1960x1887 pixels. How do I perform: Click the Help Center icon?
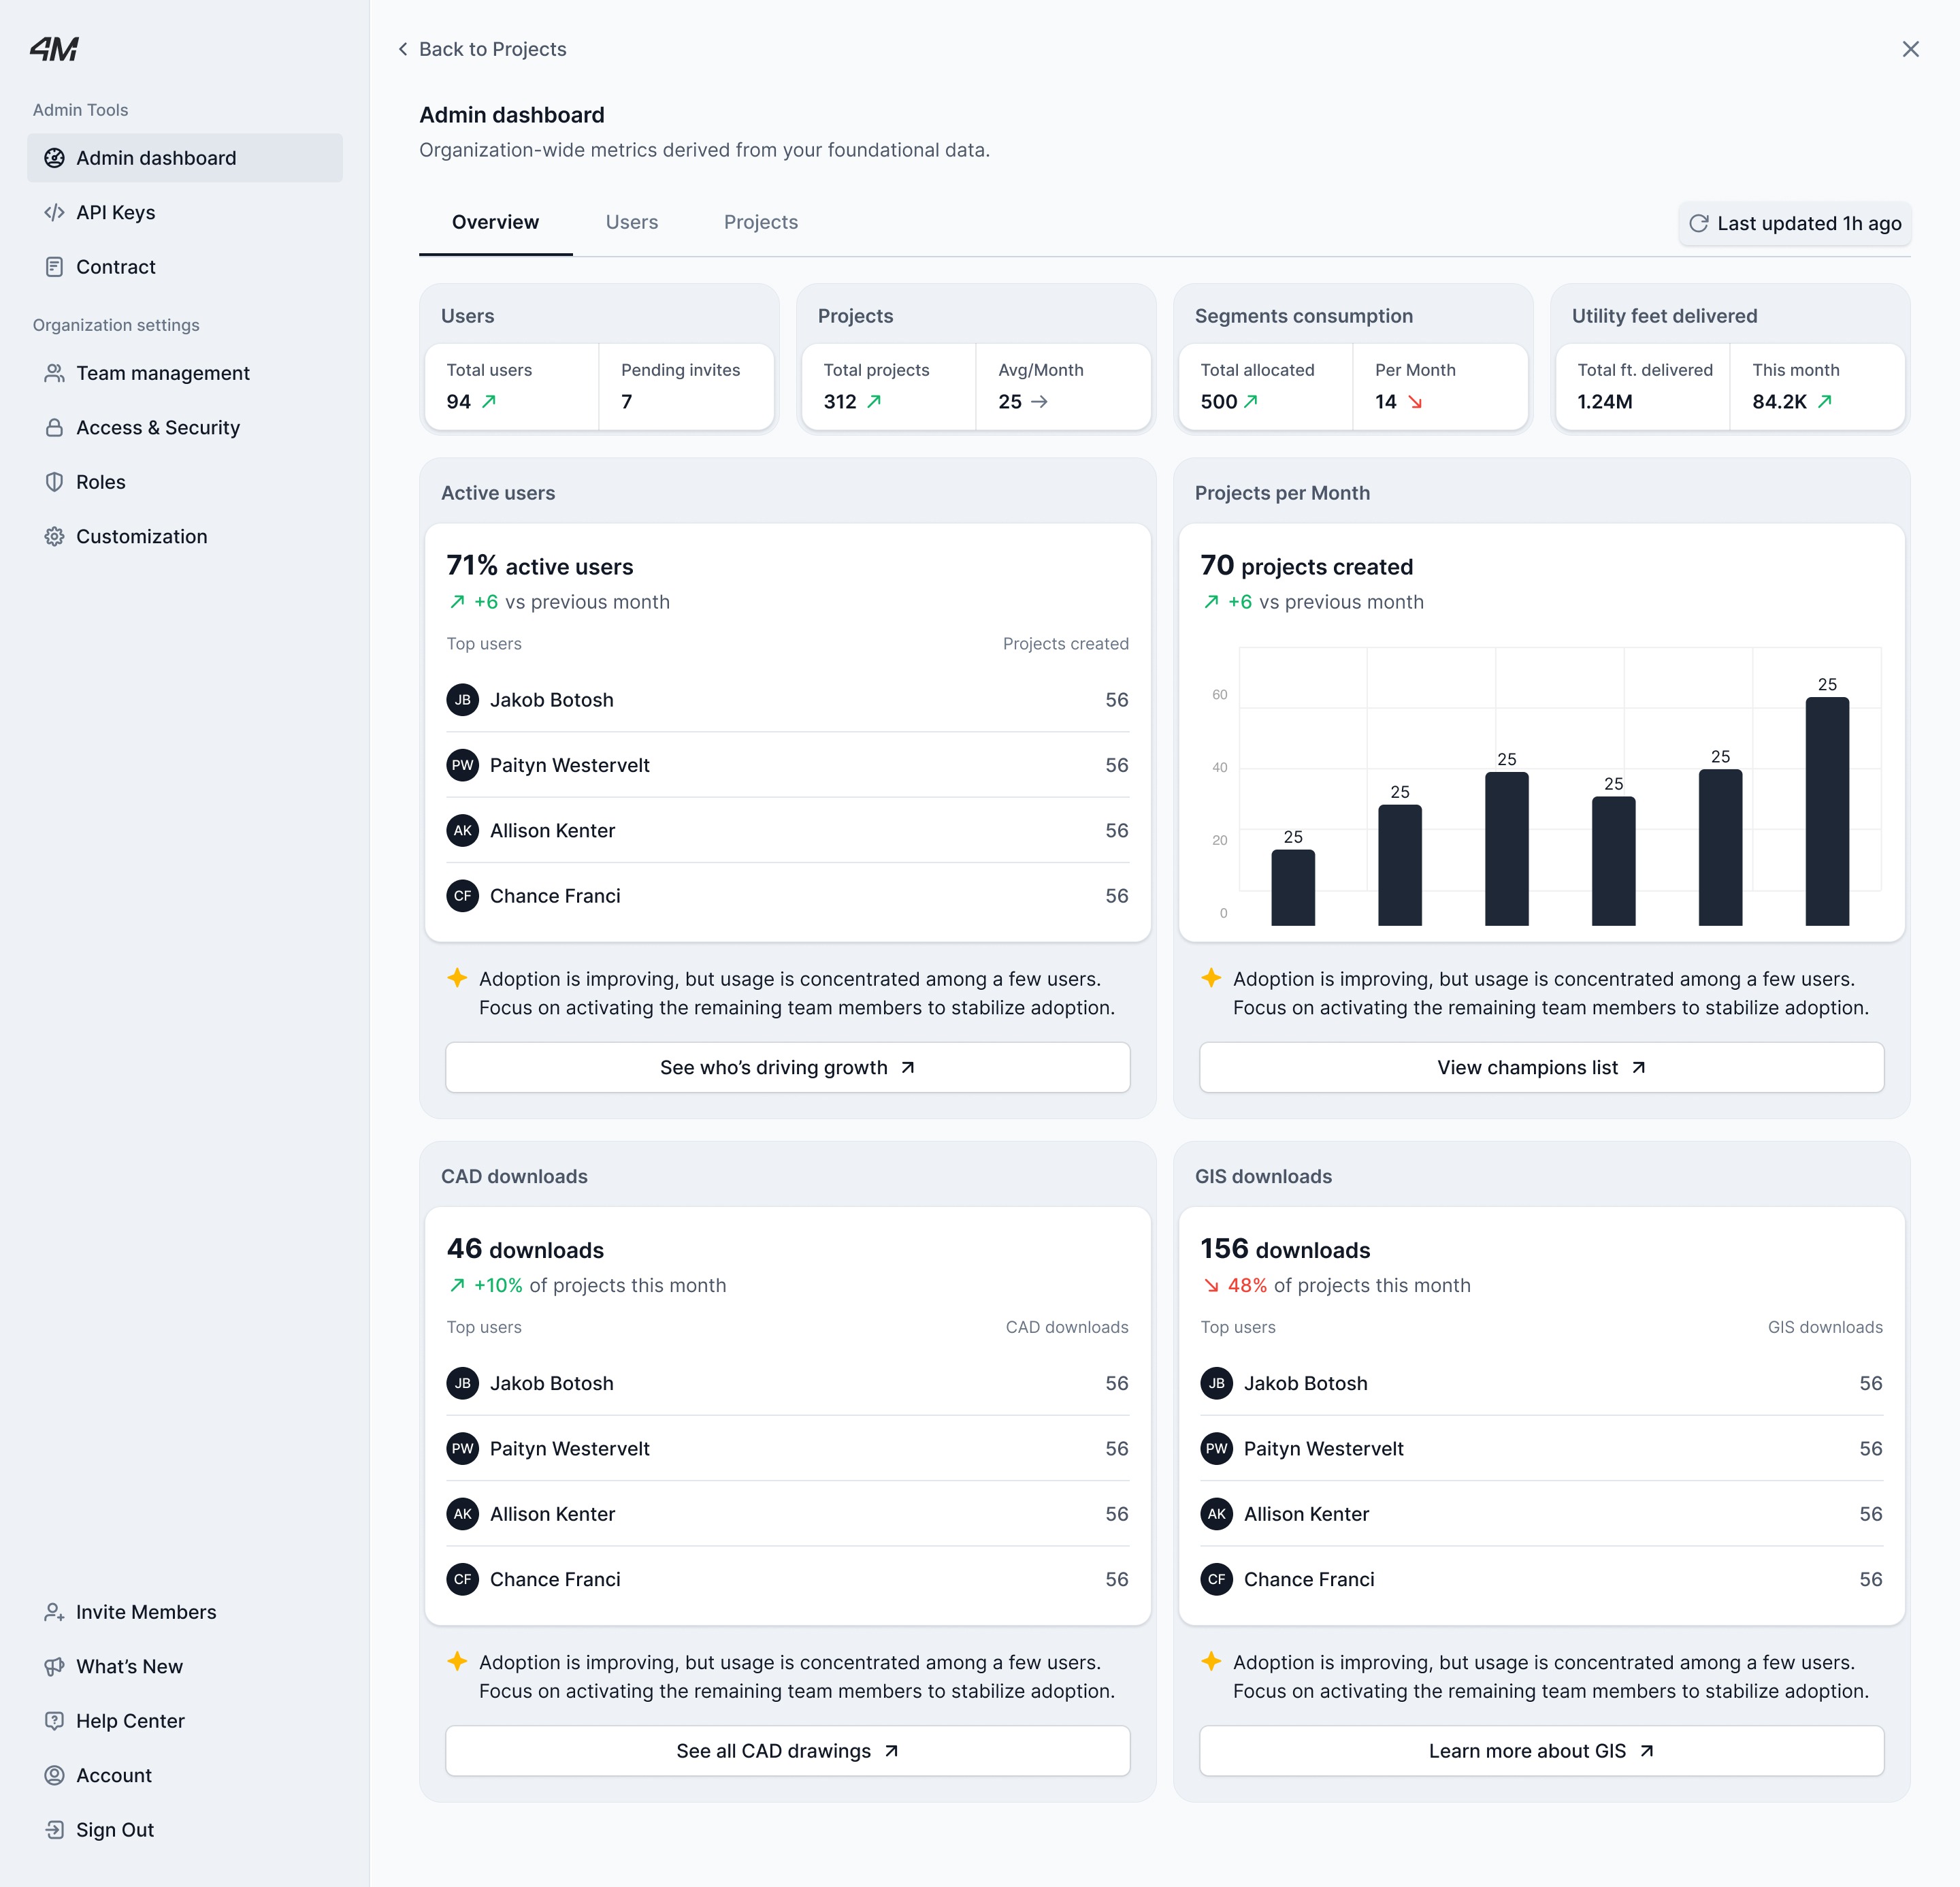click(55, 1721)
